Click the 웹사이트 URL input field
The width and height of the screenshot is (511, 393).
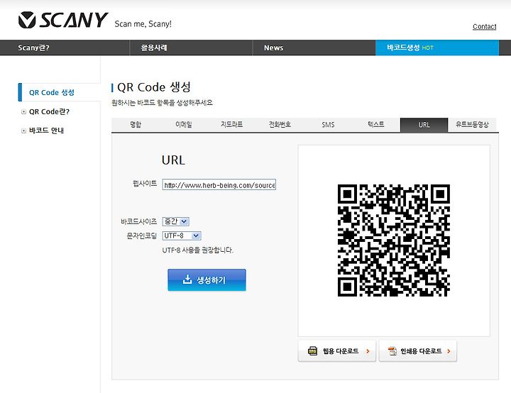[x=219, y=184]
